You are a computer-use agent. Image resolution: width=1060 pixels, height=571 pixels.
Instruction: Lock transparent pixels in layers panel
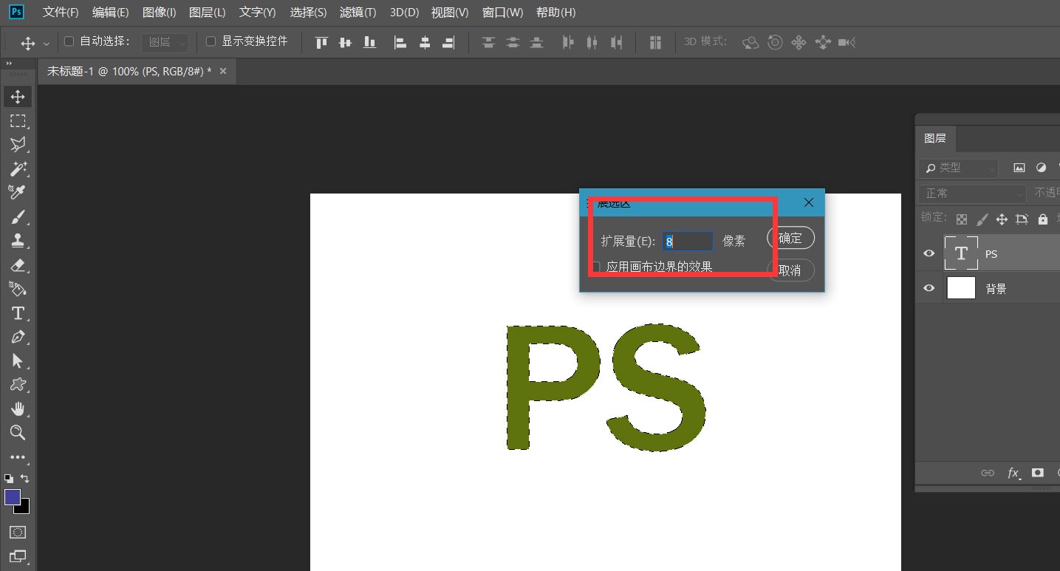coord(961,219)
